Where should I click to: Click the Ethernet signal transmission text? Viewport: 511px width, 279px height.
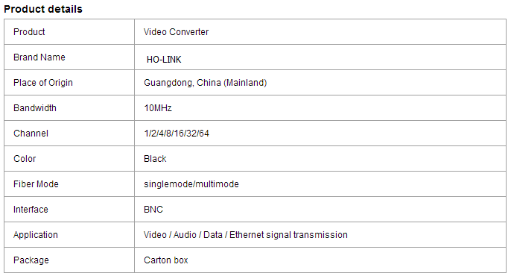click(288, 235)
